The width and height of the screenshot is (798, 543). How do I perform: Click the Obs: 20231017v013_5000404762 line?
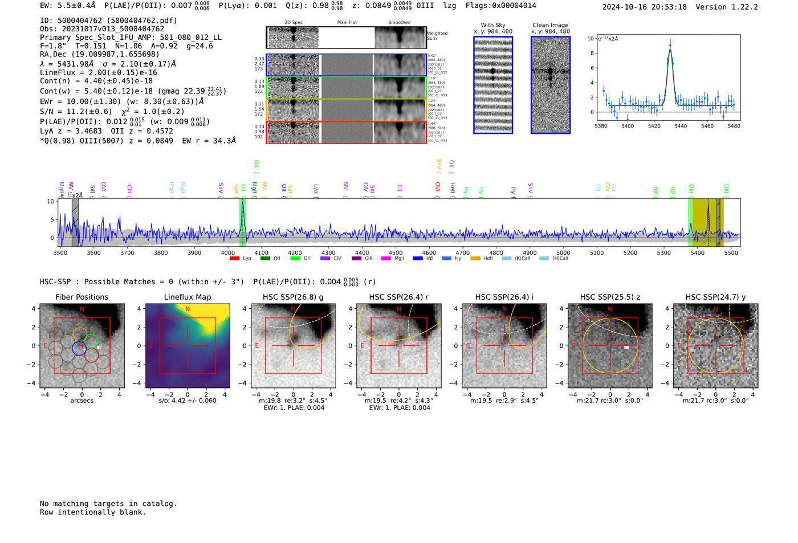[x=102, y=29]
